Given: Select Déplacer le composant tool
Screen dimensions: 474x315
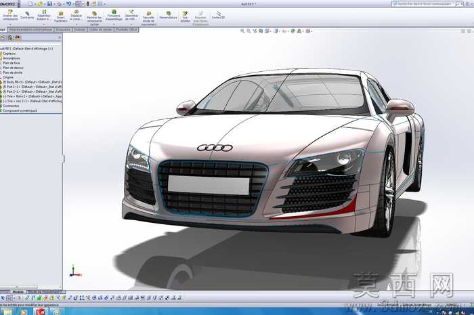Looking at the screenshot, I should click(x=76, y=15).
